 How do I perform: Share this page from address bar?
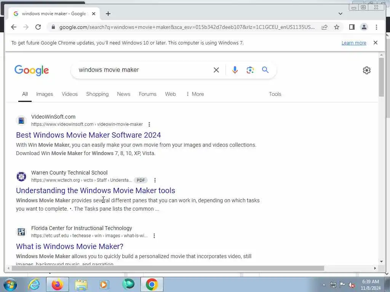pyautogui.click(x=324, y=27)
